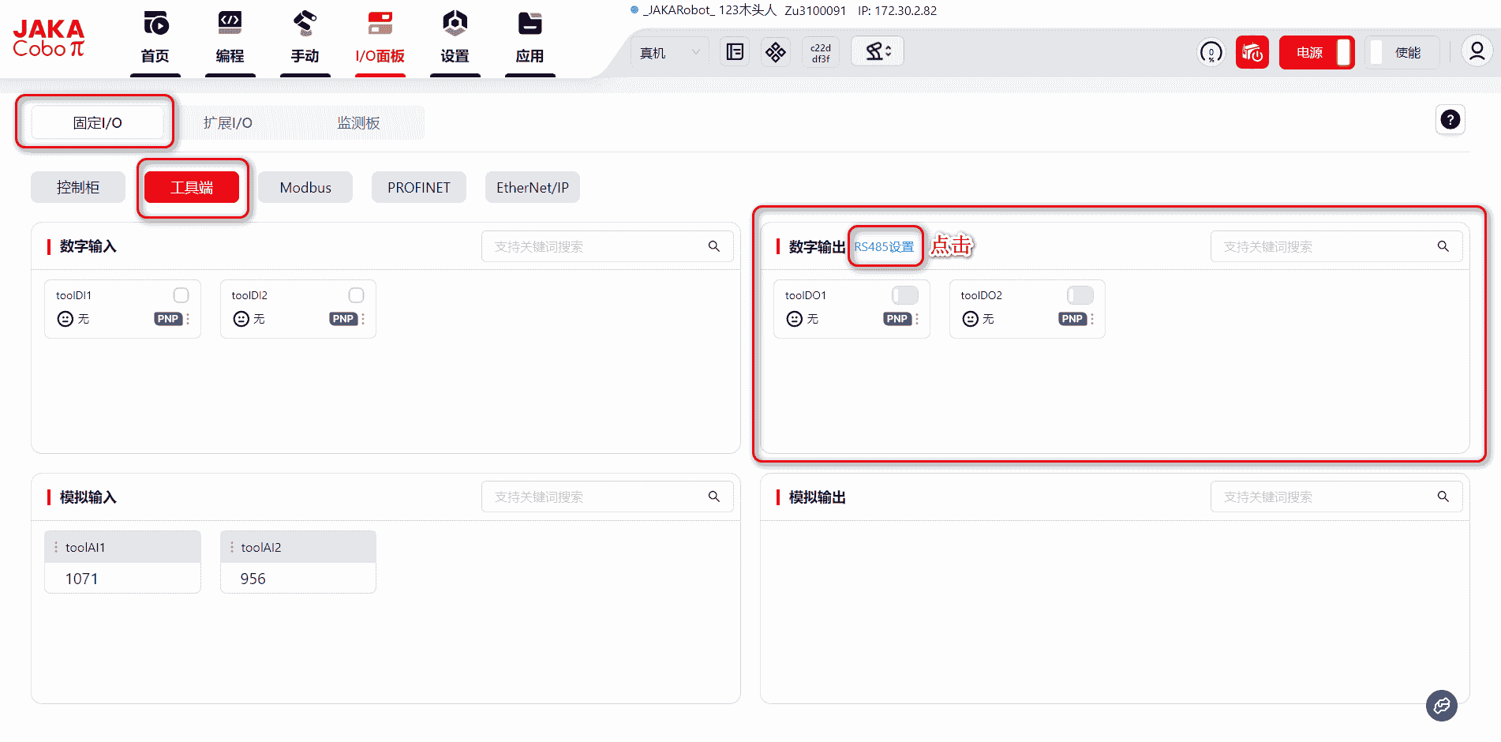Viewport: 1501px width, 742px height.
Task: Click the 数字输入 keyword search field
Action: click(x=596, y=247)
